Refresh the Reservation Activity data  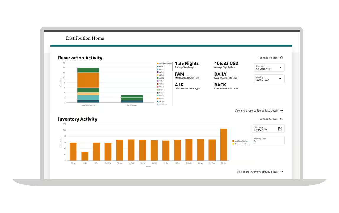[281, 58]
